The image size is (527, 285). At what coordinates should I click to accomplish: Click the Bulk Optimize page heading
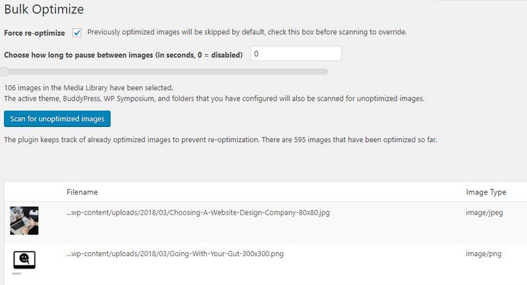point(43,9)
